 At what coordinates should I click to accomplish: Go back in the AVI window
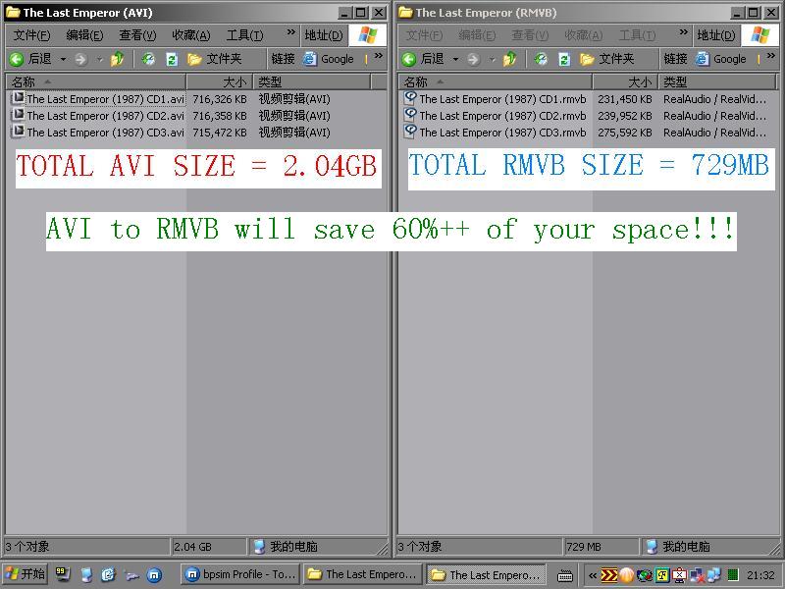point(30,59)
